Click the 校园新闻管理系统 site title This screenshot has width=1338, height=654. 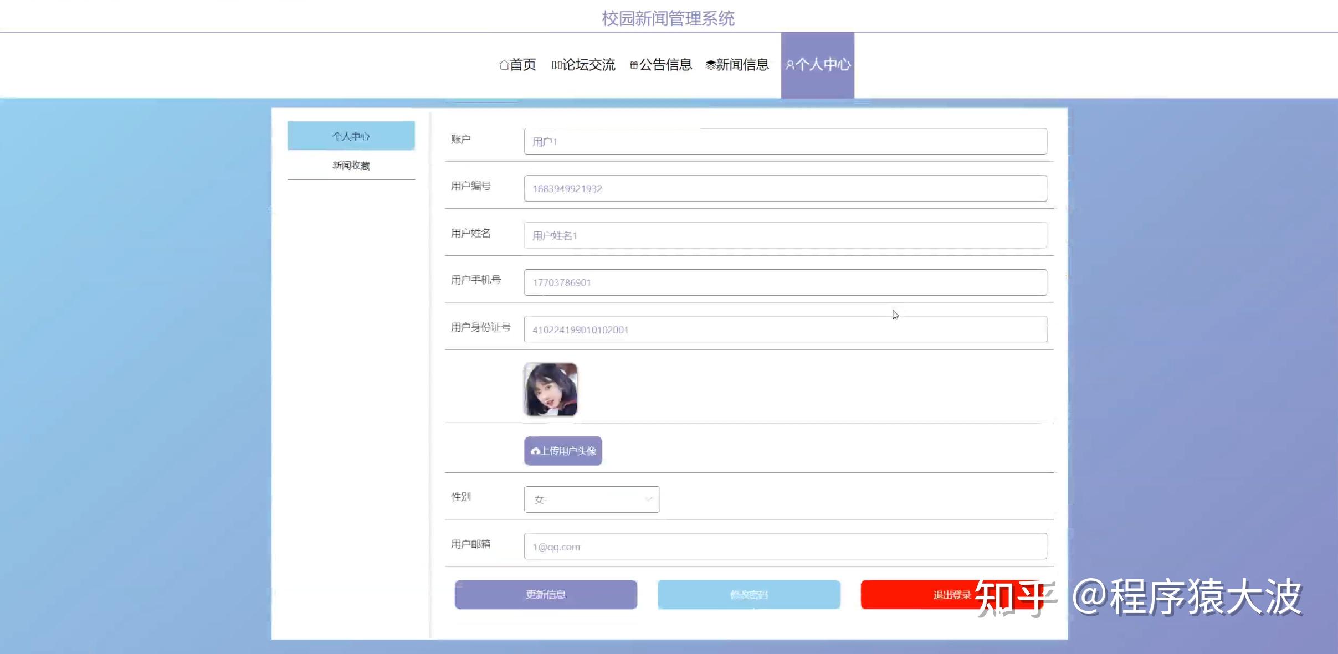point(668,18)
